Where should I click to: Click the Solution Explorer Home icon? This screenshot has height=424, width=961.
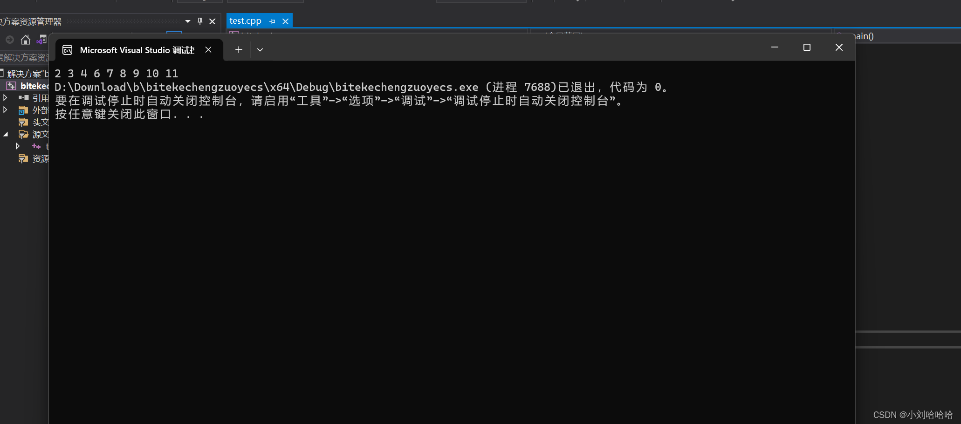tap(26, 40)
